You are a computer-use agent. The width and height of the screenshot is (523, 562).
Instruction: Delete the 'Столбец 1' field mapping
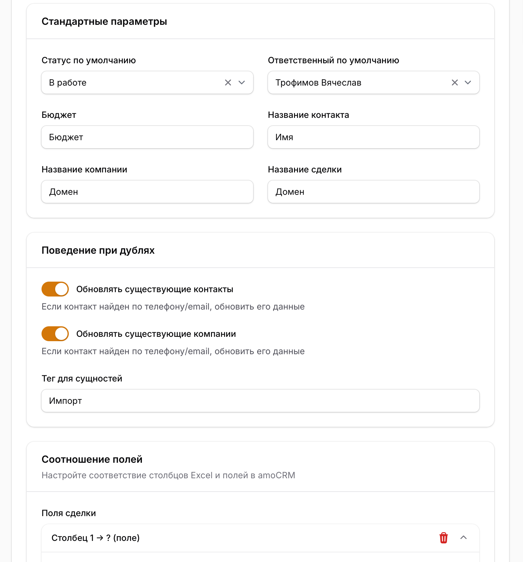tap(443, 538)
